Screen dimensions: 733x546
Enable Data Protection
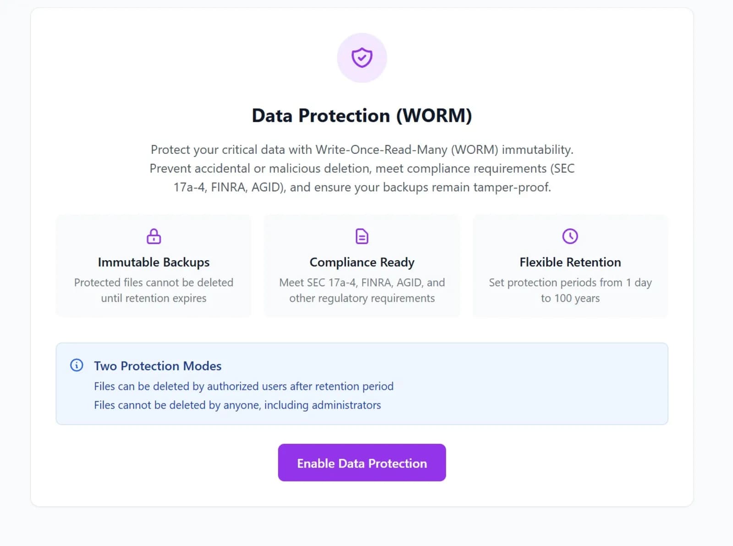tap(361, 463)
